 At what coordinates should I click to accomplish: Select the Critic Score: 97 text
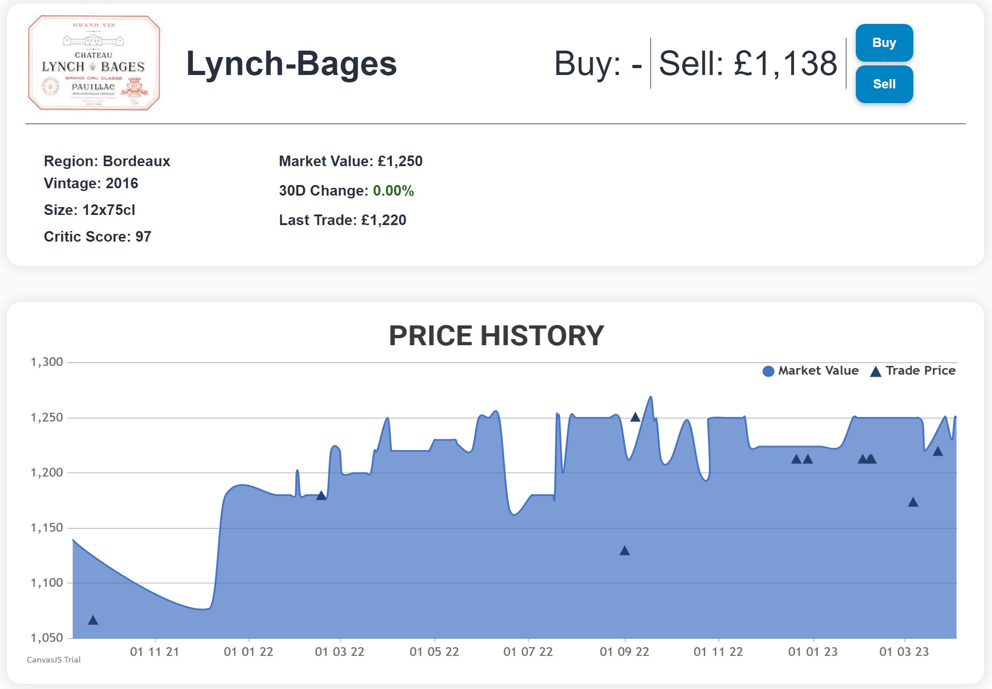pos(97,237)
